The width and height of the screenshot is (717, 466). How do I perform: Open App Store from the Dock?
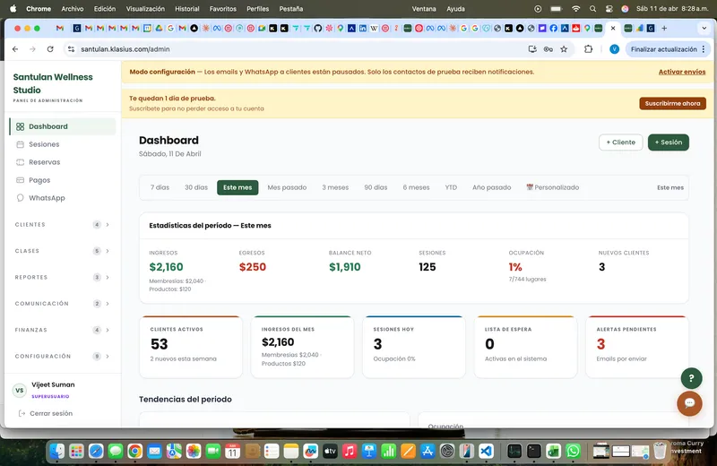(428, 452)
